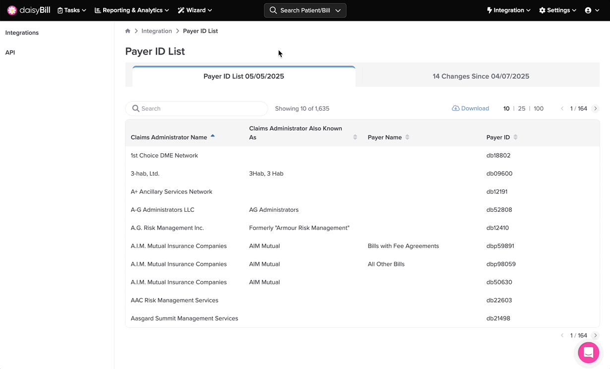
Task: Click payer ID db12191
Action: (x=497, y=192)
